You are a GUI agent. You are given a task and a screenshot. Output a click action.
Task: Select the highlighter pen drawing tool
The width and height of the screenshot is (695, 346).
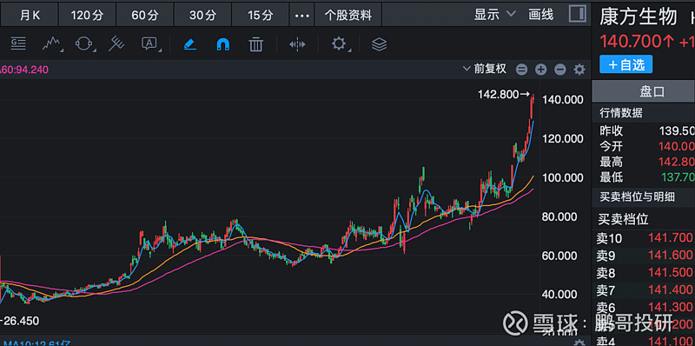(190, 44)
